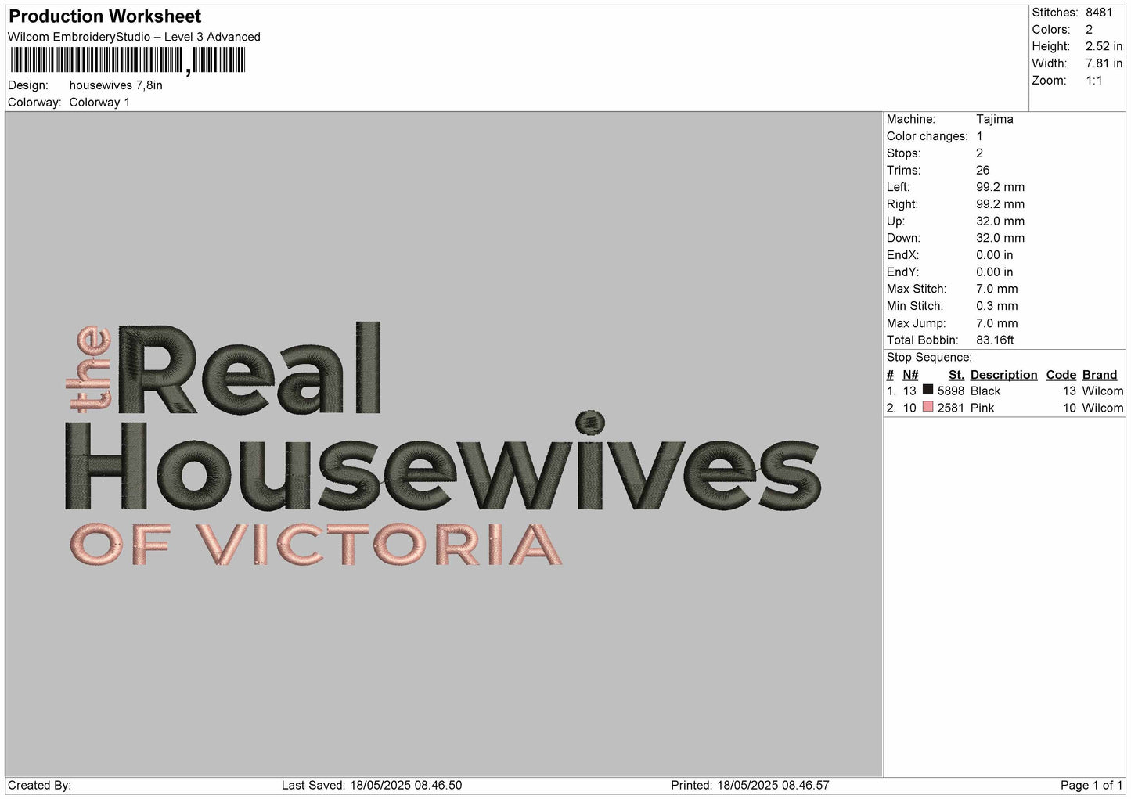The image size is (1131, 799).
Task: Click the pink color swatch in stop sequence
Action: [928, 407]
